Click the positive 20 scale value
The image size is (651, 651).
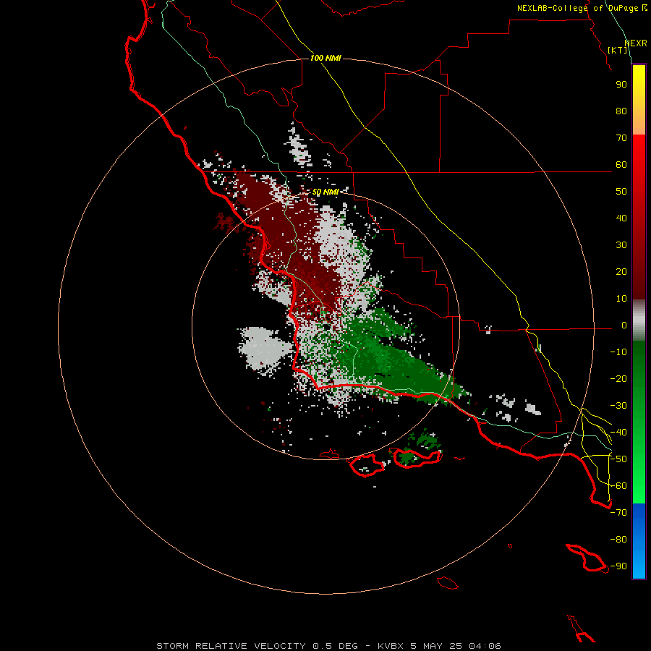tap(621, 272)
